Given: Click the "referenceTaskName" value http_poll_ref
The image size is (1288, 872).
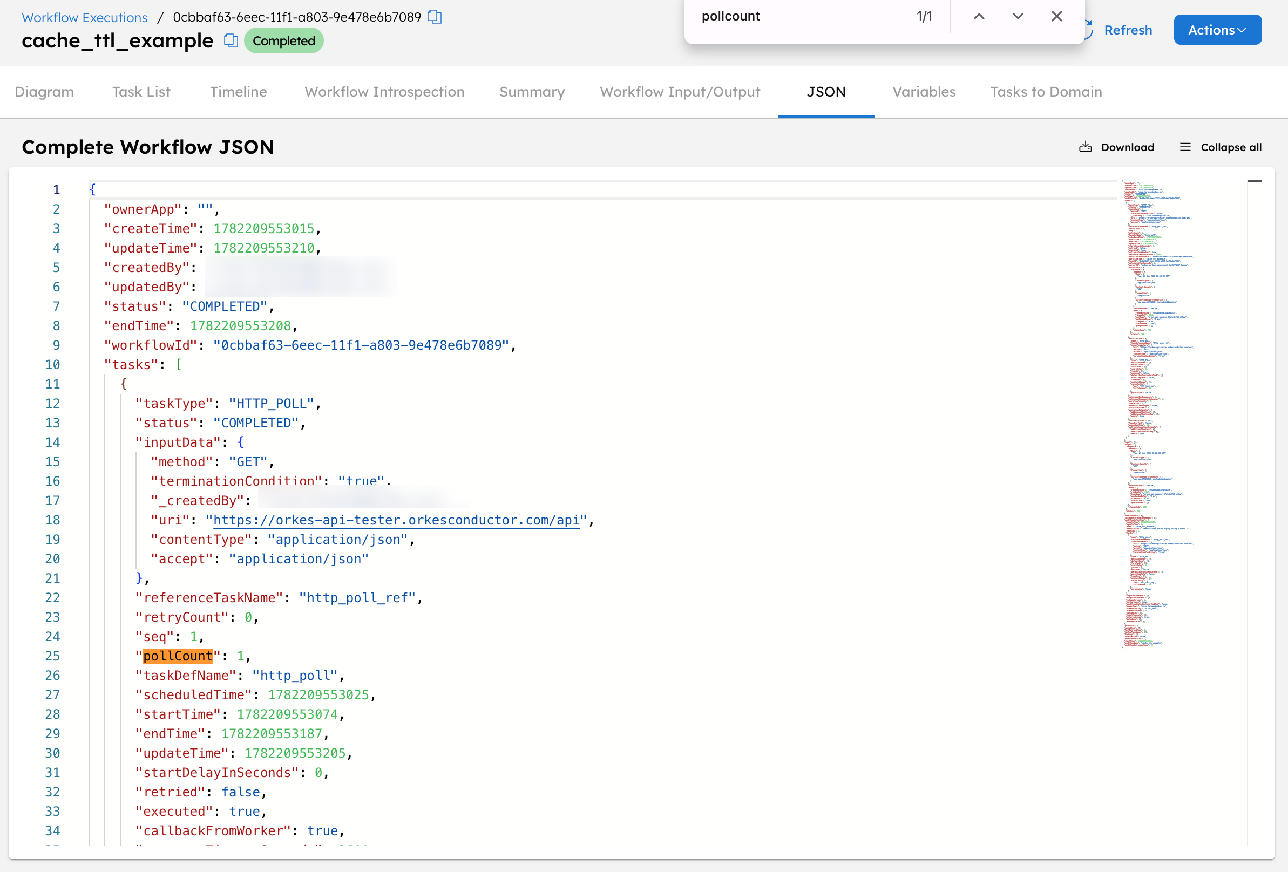Looking at the screenshot, I should (x=357, y=598).
